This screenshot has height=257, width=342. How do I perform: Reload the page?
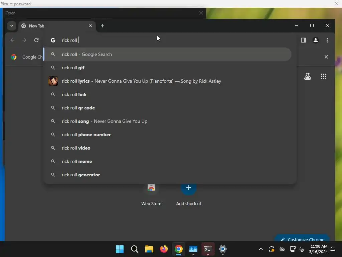pos(36,40)
